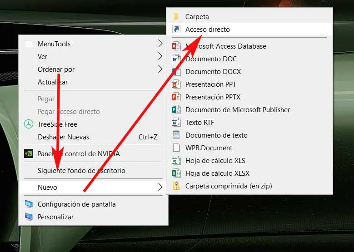Select Pegar acceso directo entry
This screenshot has width=354, height=252.
(x=93, y=111)
